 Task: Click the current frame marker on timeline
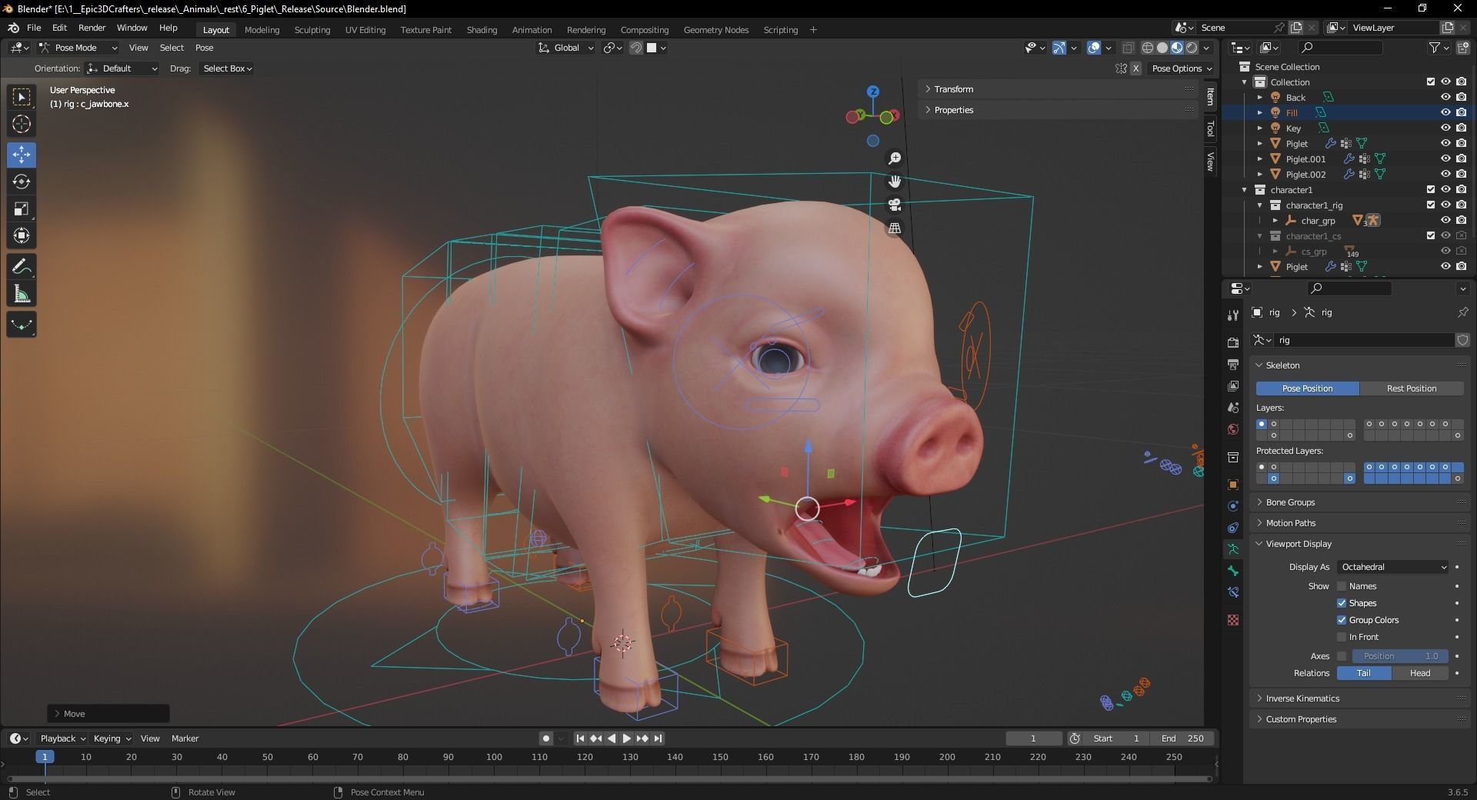coord(45,757)
